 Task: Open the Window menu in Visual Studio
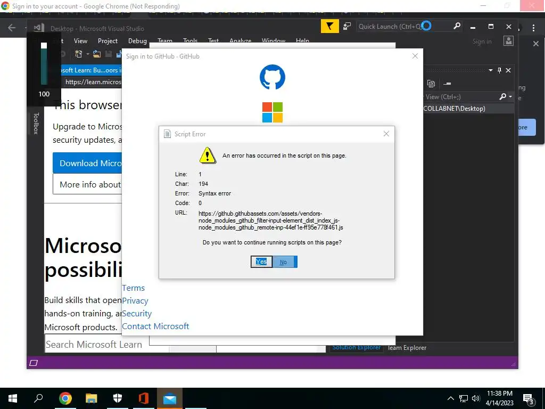(x=274, y=40)
